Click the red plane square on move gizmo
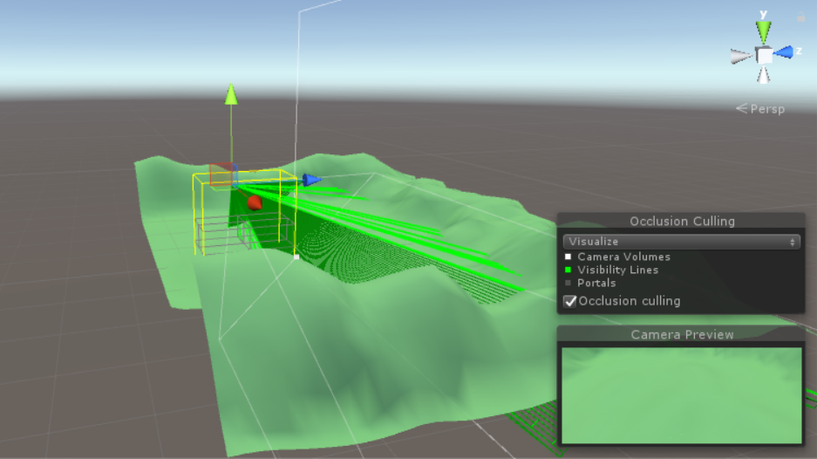 coord(221,173)
